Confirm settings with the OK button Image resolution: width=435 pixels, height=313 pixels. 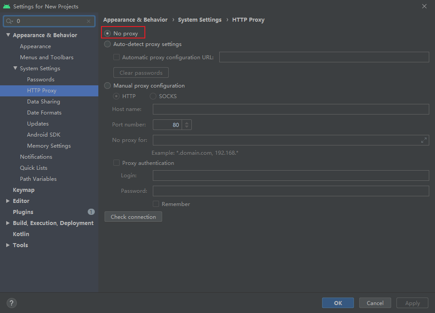(x=338, y=303)
